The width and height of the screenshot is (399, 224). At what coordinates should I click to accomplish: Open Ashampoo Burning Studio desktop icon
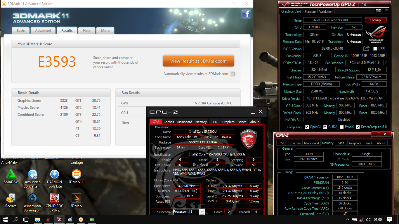tap(32, 203)
